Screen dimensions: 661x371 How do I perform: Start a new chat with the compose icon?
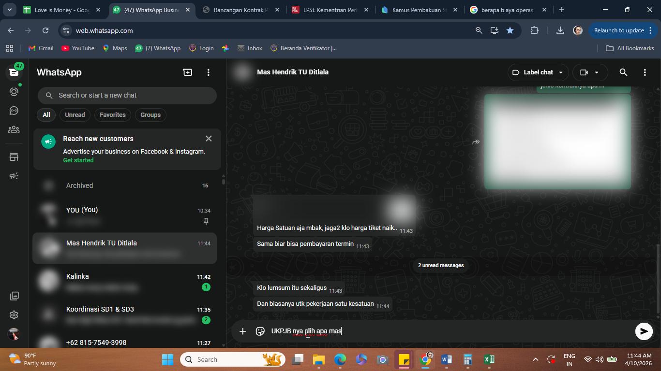point(187,72)
